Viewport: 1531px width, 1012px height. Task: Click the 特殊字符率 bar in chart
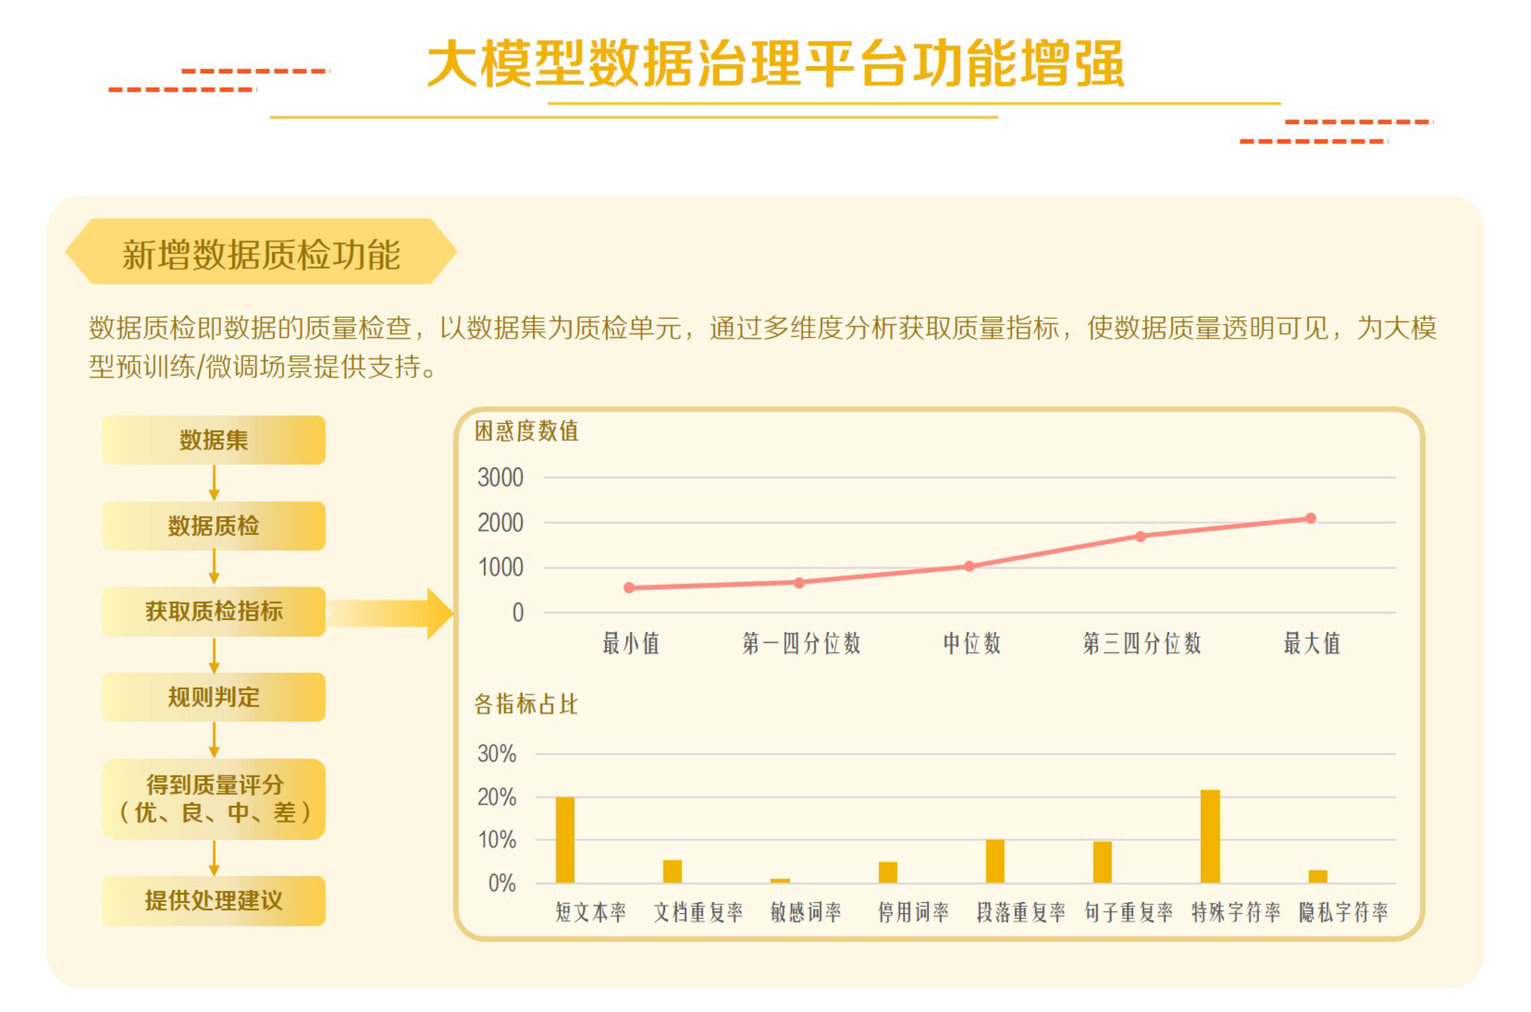point(1210,837)
